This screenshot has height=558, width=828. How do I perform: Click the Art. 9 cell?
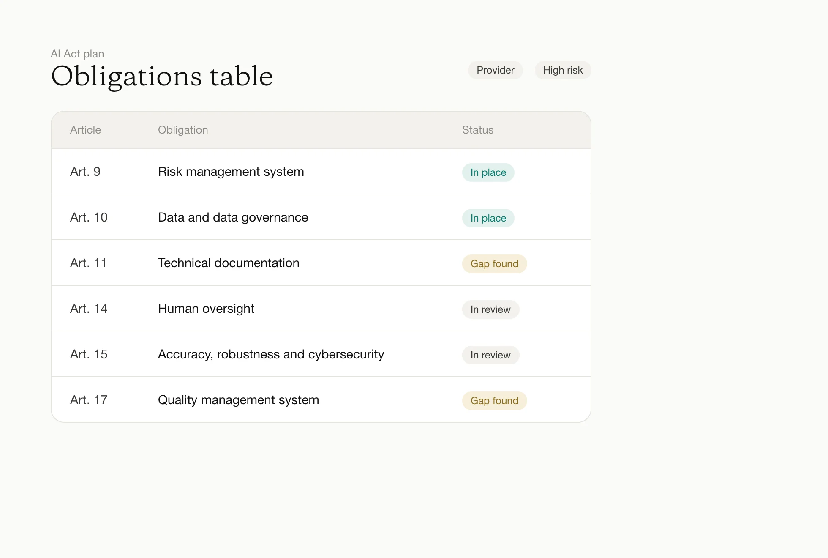pyautogui.click(x=85, y=172)
